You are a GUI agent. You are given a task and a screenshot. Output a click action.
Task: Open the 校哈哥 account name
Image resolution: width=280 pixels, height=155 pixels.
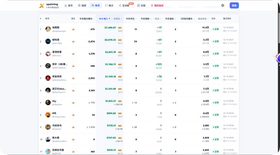click(56, 40)
